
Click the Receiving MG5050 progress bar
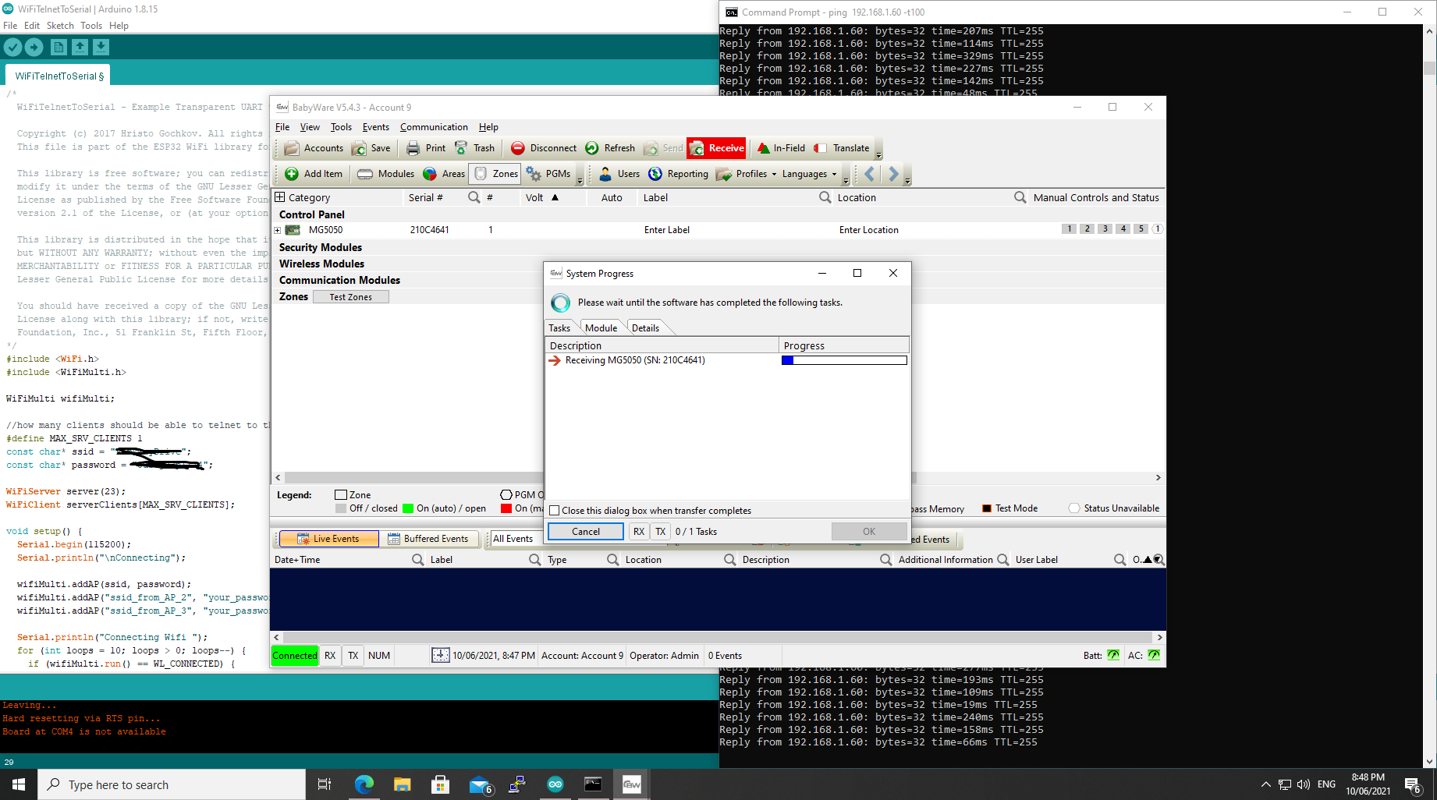[x=843, y=360]
